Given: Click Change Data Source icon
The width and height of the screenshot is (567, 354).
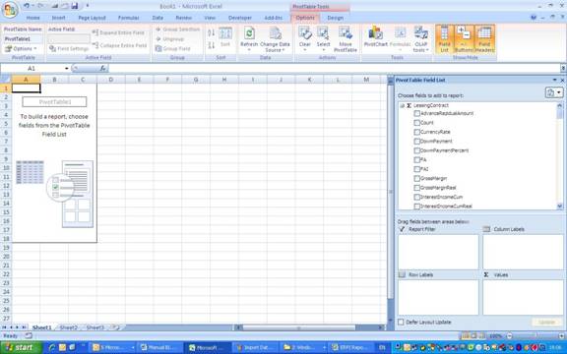Looking at the screenshot, I should pos(275,39).
